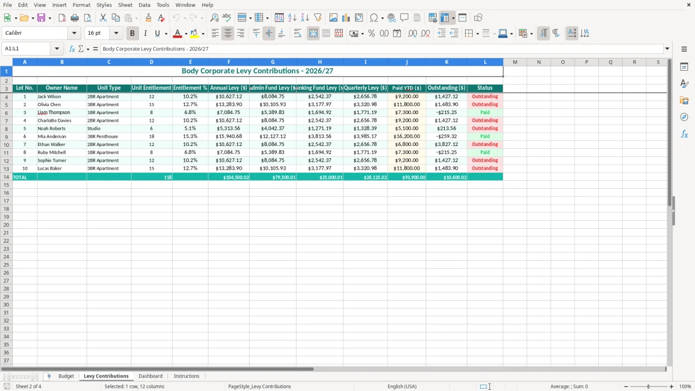Click the Show Draw Functions icon
The height and width of the screenshot is (391, 695).
tap(478, 18)
